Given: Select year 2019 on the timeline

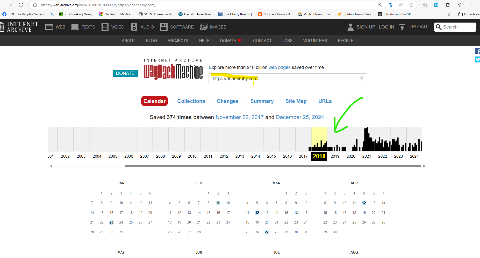Looking at the screenshot, I should pyautogui.click(x=335, y=156).
